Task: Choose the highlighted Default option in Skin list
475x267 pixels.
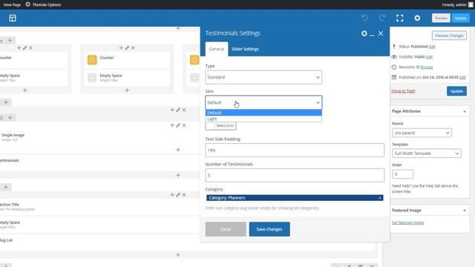Action: [263, 113]
